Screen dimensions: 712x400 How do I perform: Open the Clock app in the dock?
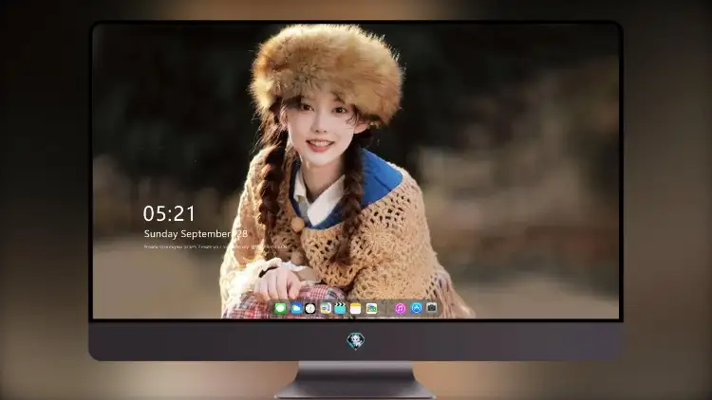(x=310, y=308)
